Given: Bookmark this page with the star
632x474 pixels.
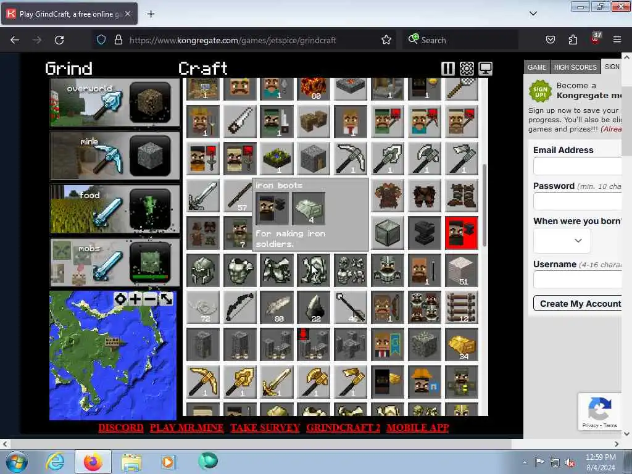Looking at the screenshot, I should [x=386, y=40].
